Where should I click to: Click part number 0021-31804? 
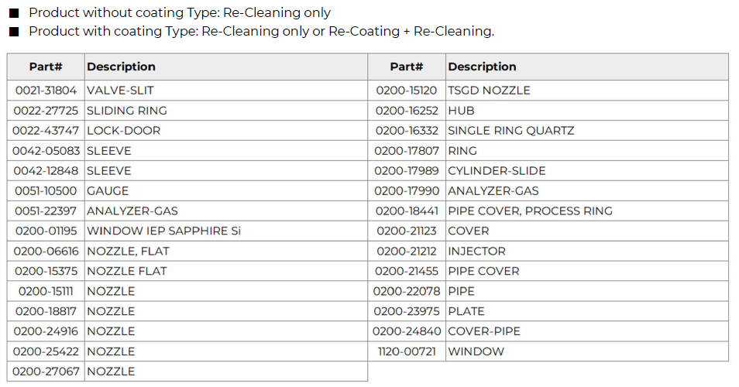click(x=46, y=91)
